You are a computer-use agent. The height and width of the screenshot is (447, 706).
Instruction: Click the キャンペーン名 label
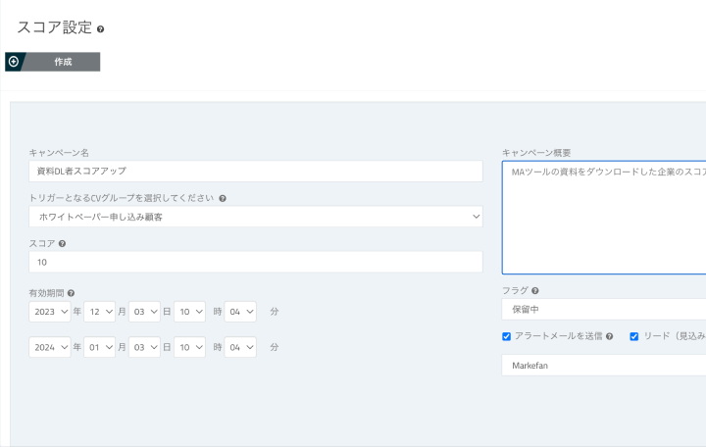59,153
